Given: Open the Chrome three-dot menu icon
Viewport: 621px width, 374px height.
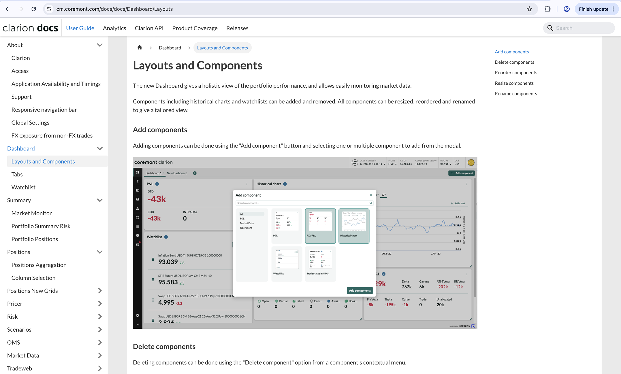Looking at the screenshot, I should click(x=613, y=9).
